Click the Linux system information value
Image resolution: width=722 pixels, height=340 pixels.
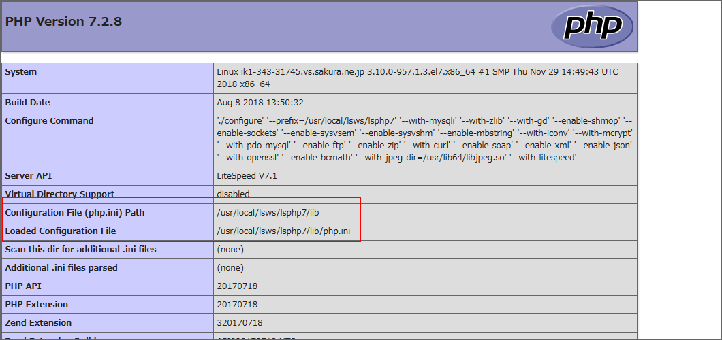418,78
